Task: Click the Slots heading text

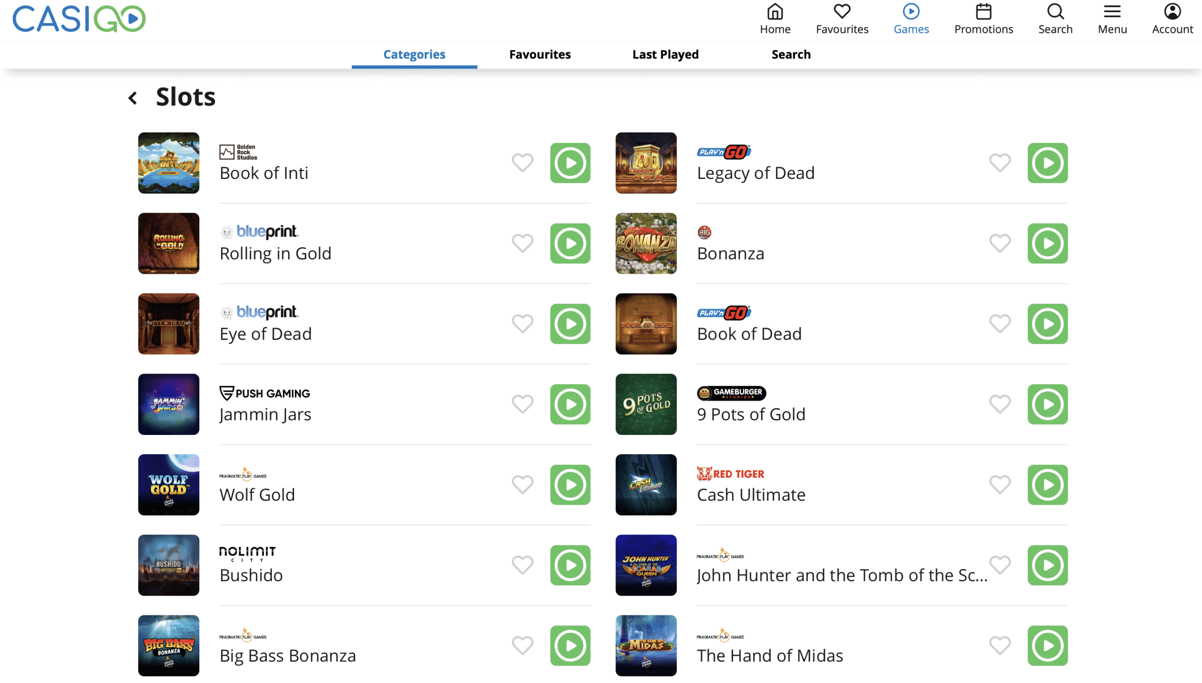Action: 185,97
